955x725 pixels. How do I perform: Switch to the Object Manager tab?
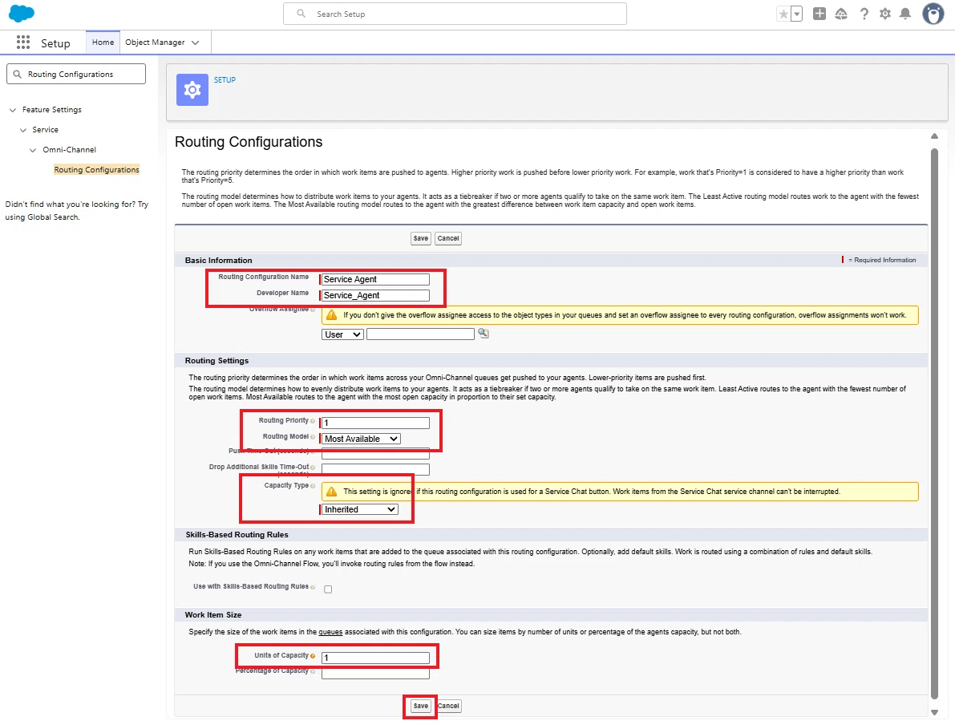click(155, 42)
